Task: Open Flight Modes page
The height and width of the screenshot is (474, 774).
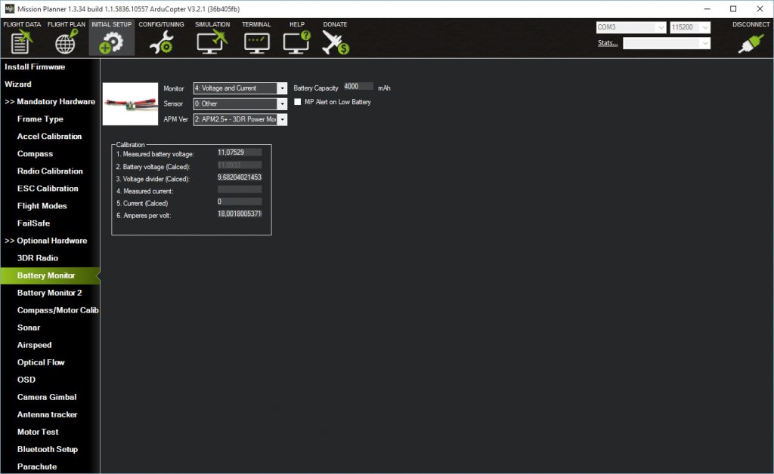Action: [x=42, y=206]
